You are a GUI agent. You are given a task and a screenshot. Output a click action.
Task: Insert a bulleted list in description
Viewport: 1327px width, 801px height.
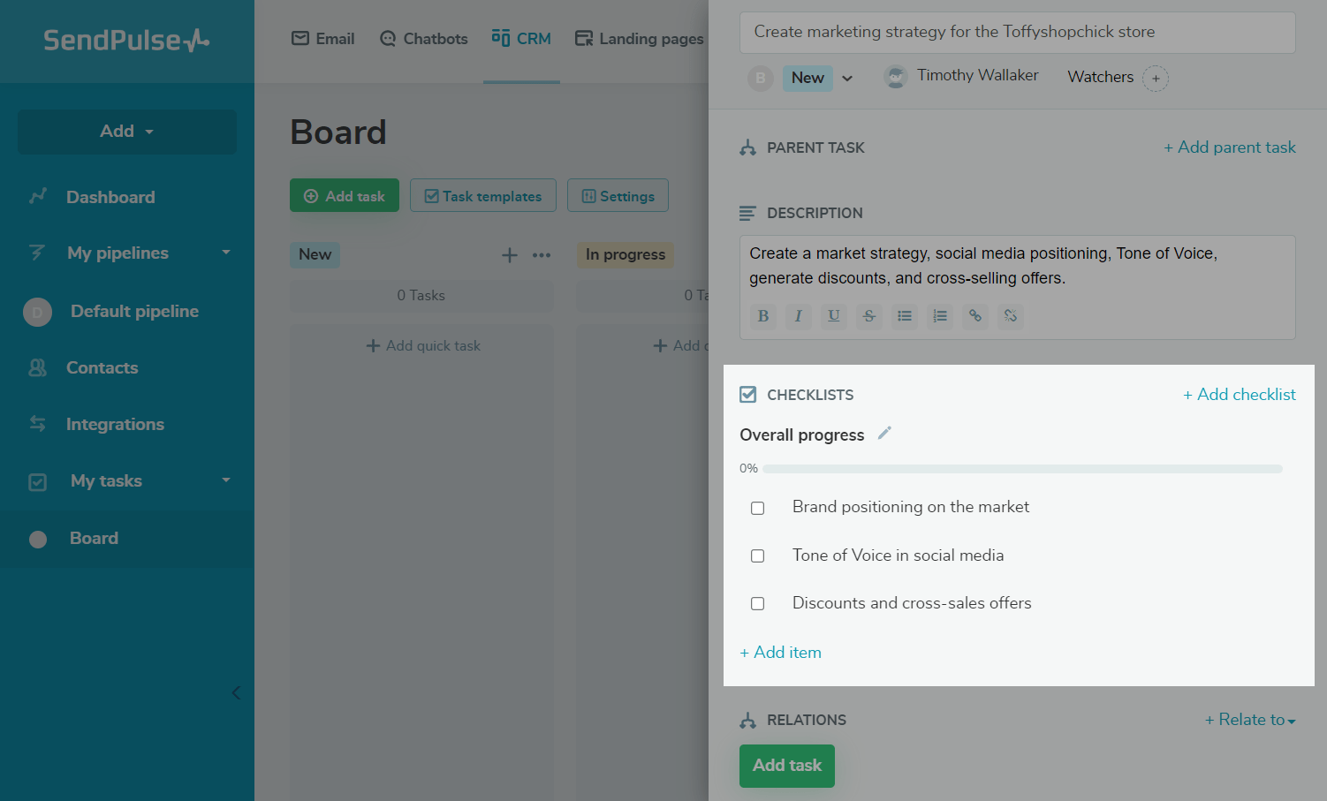click(905, 316)
